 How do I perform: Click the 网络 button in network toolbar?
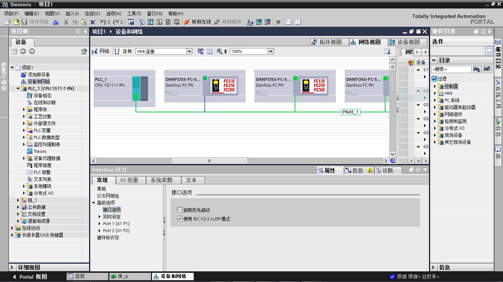point(101,51)
